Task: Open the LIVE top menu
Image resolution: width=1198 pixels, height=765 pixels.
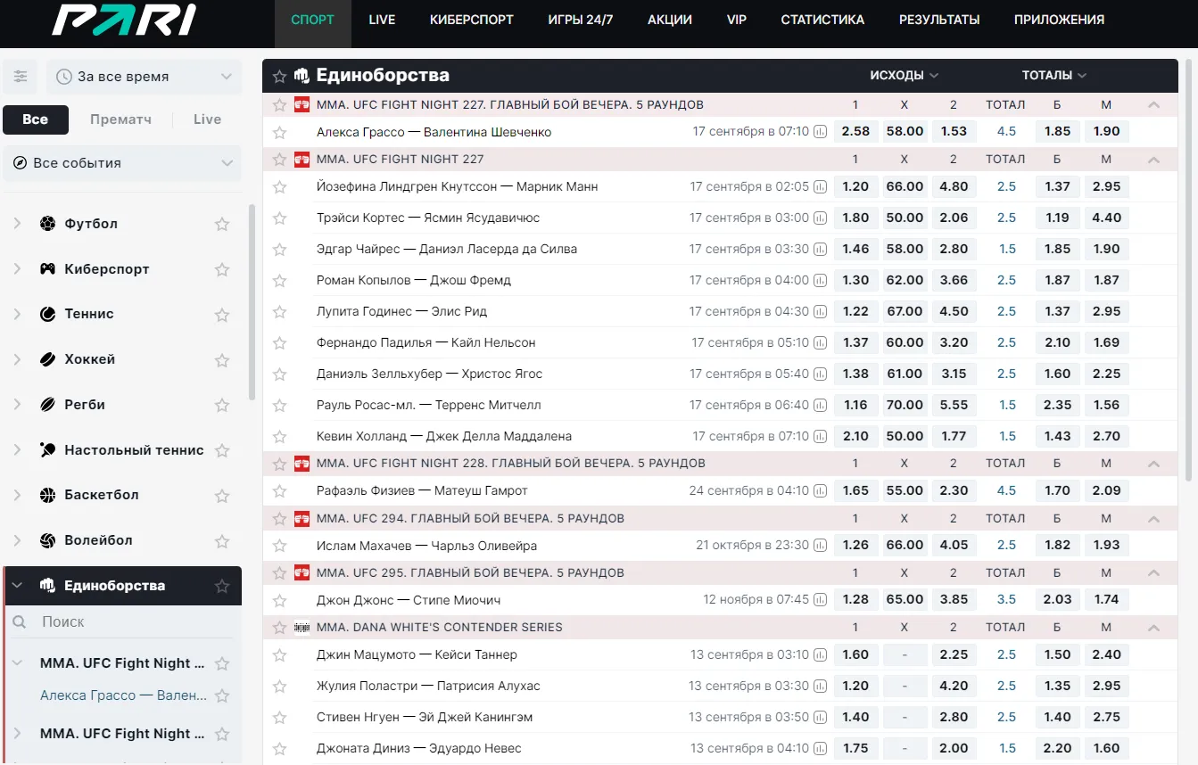Action: click(x=382, y=20)
